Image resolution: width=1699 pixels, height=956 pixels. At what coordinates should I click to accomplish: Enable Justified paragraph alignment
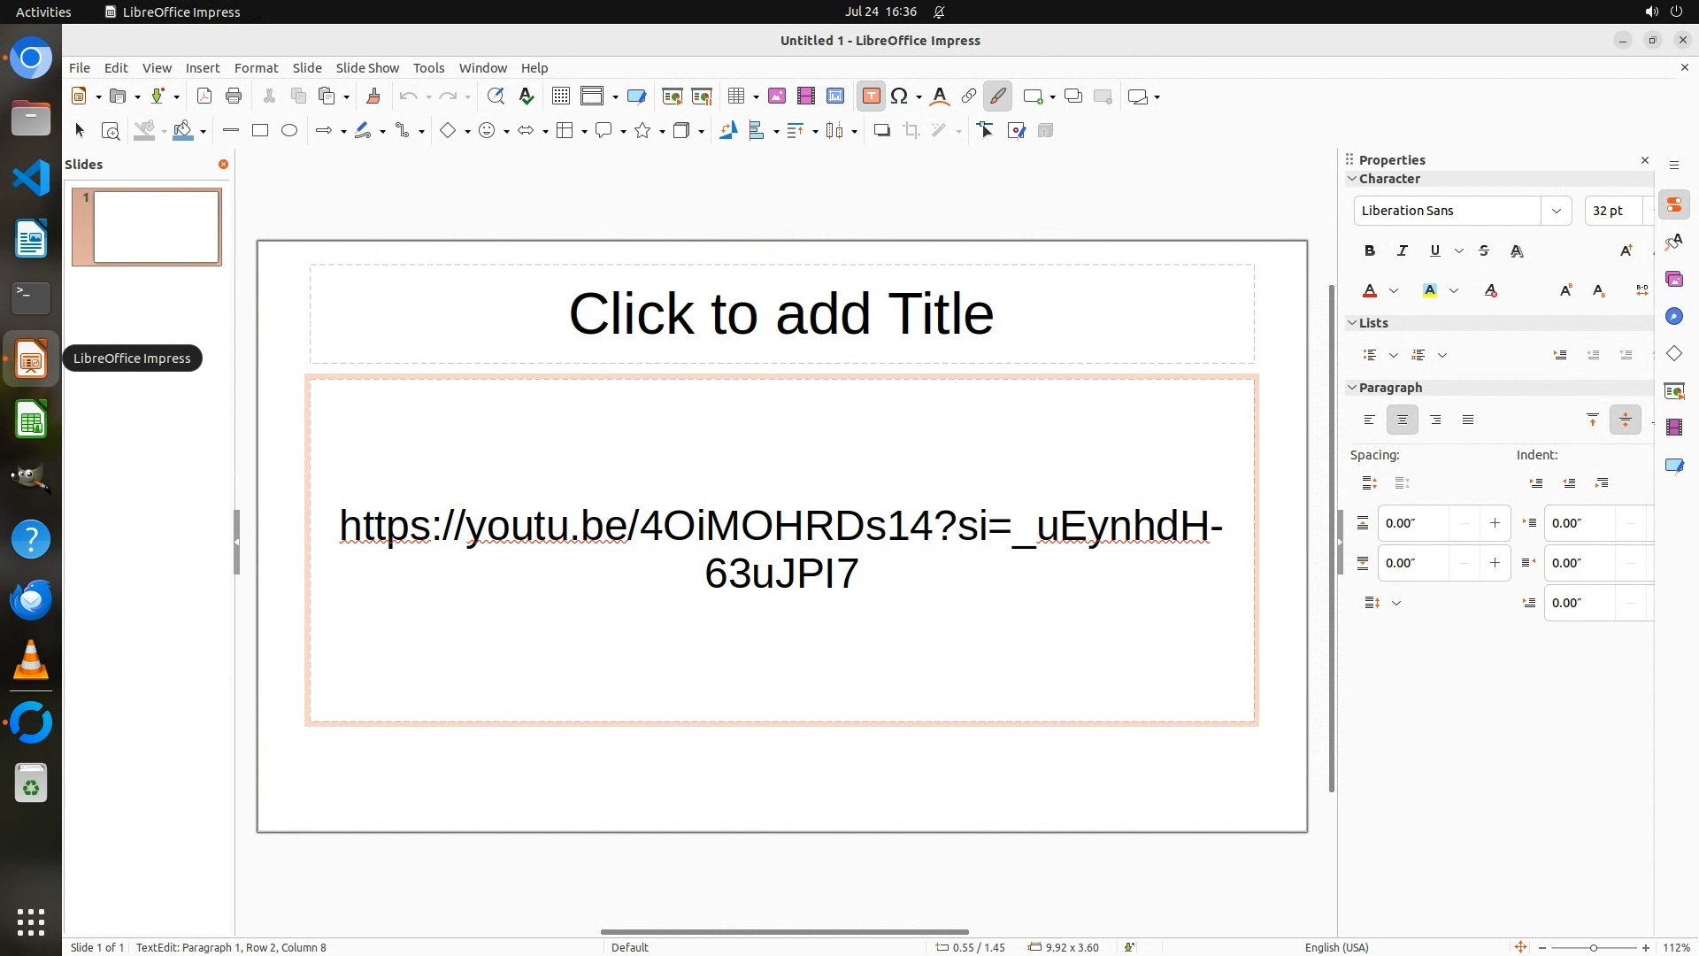(x=1468, y=420)
